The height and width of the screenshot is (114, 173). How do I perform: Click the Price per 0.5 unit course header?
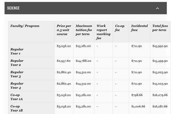[64, 30]
